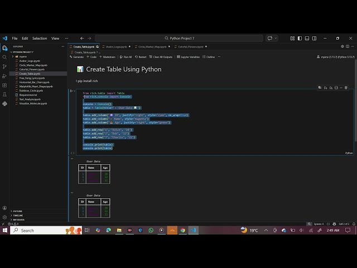Switch to the Circle_Marker_Map.ipynb tab
This screenshot has height=268, width=357.
click(x=152, y=47)
